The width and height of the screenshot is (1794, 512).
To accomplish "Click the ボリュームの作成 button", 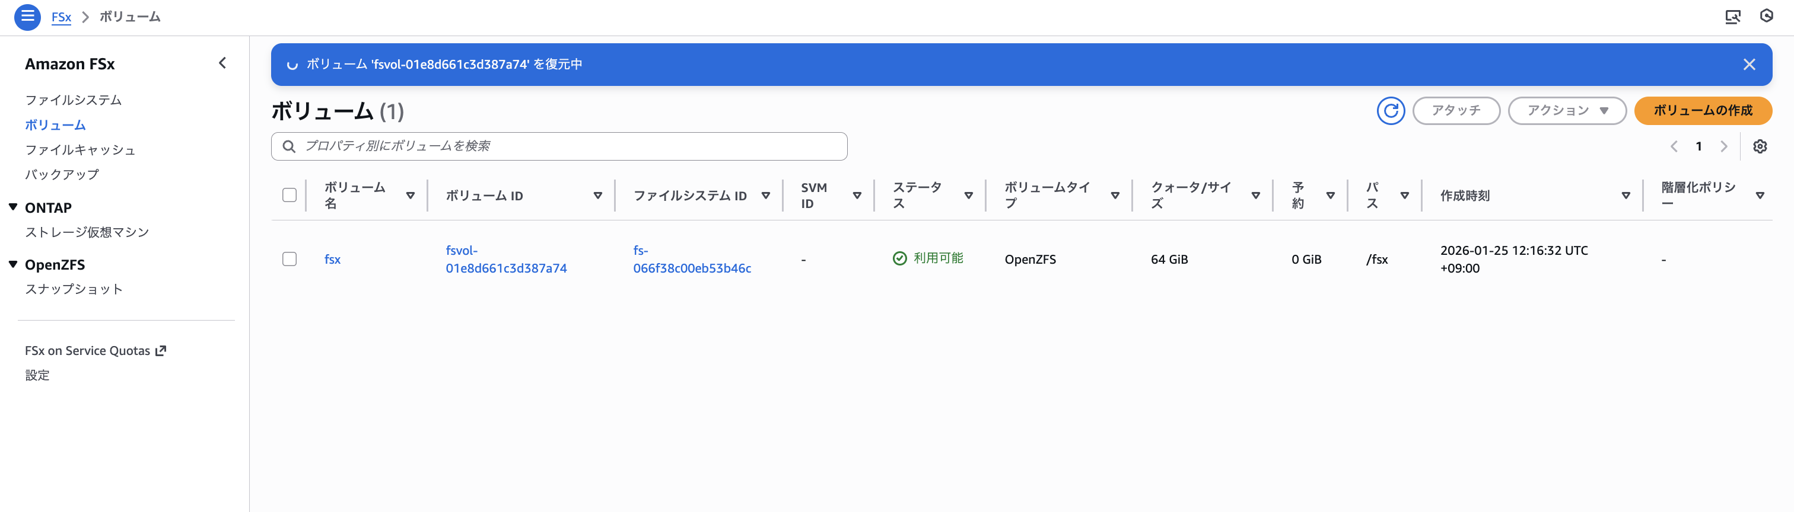I will click(x=1702, y=111).
